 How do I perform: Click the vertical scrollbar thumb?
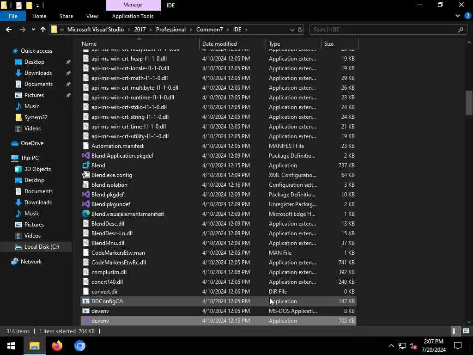pos(469,103)
